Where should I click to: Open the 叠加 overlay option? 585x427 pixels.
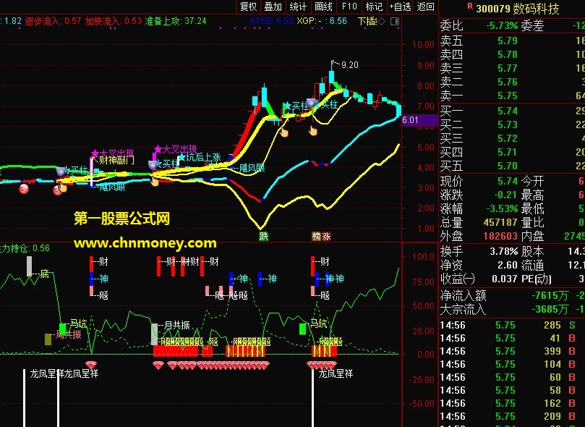[273, 7]
